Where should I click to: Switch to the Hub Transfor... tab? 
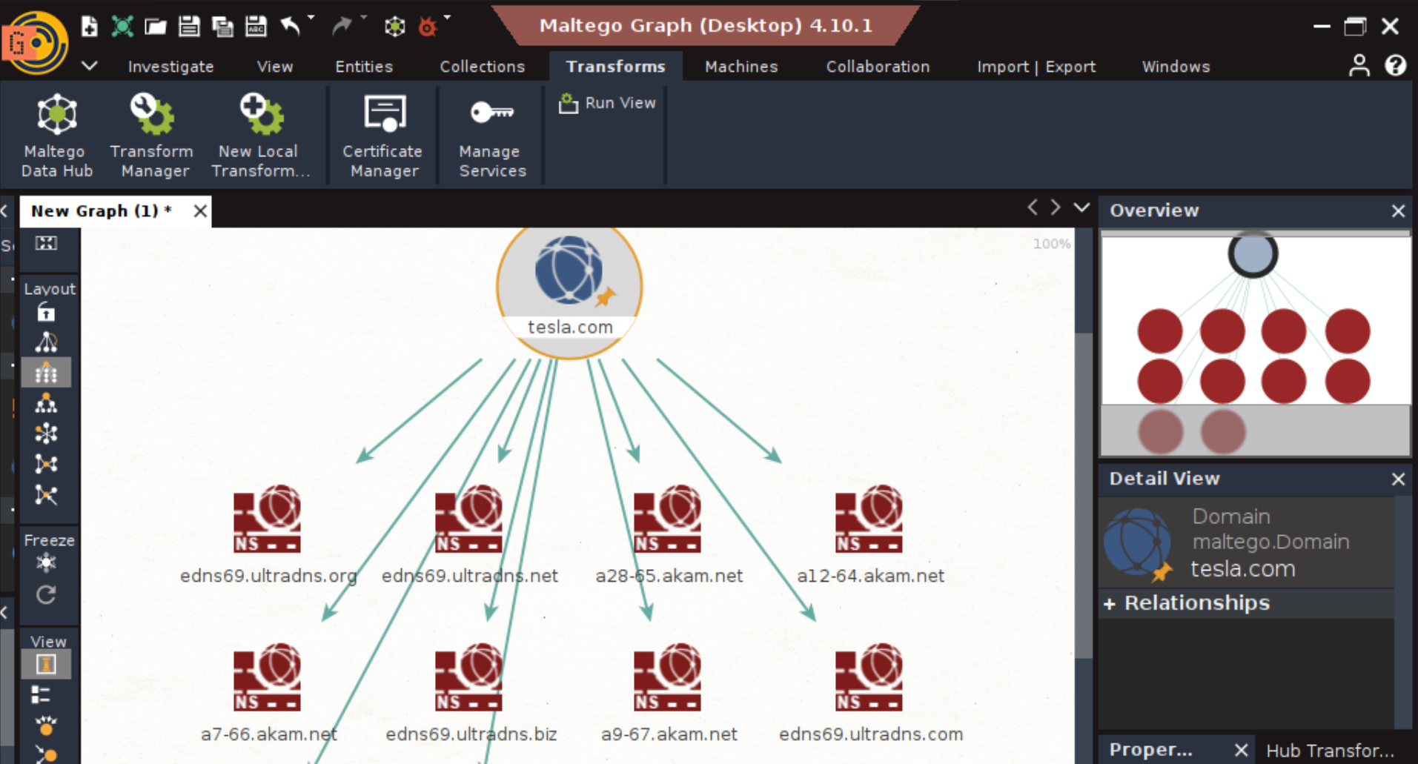pyautogui.click(x=1330, y=750)
